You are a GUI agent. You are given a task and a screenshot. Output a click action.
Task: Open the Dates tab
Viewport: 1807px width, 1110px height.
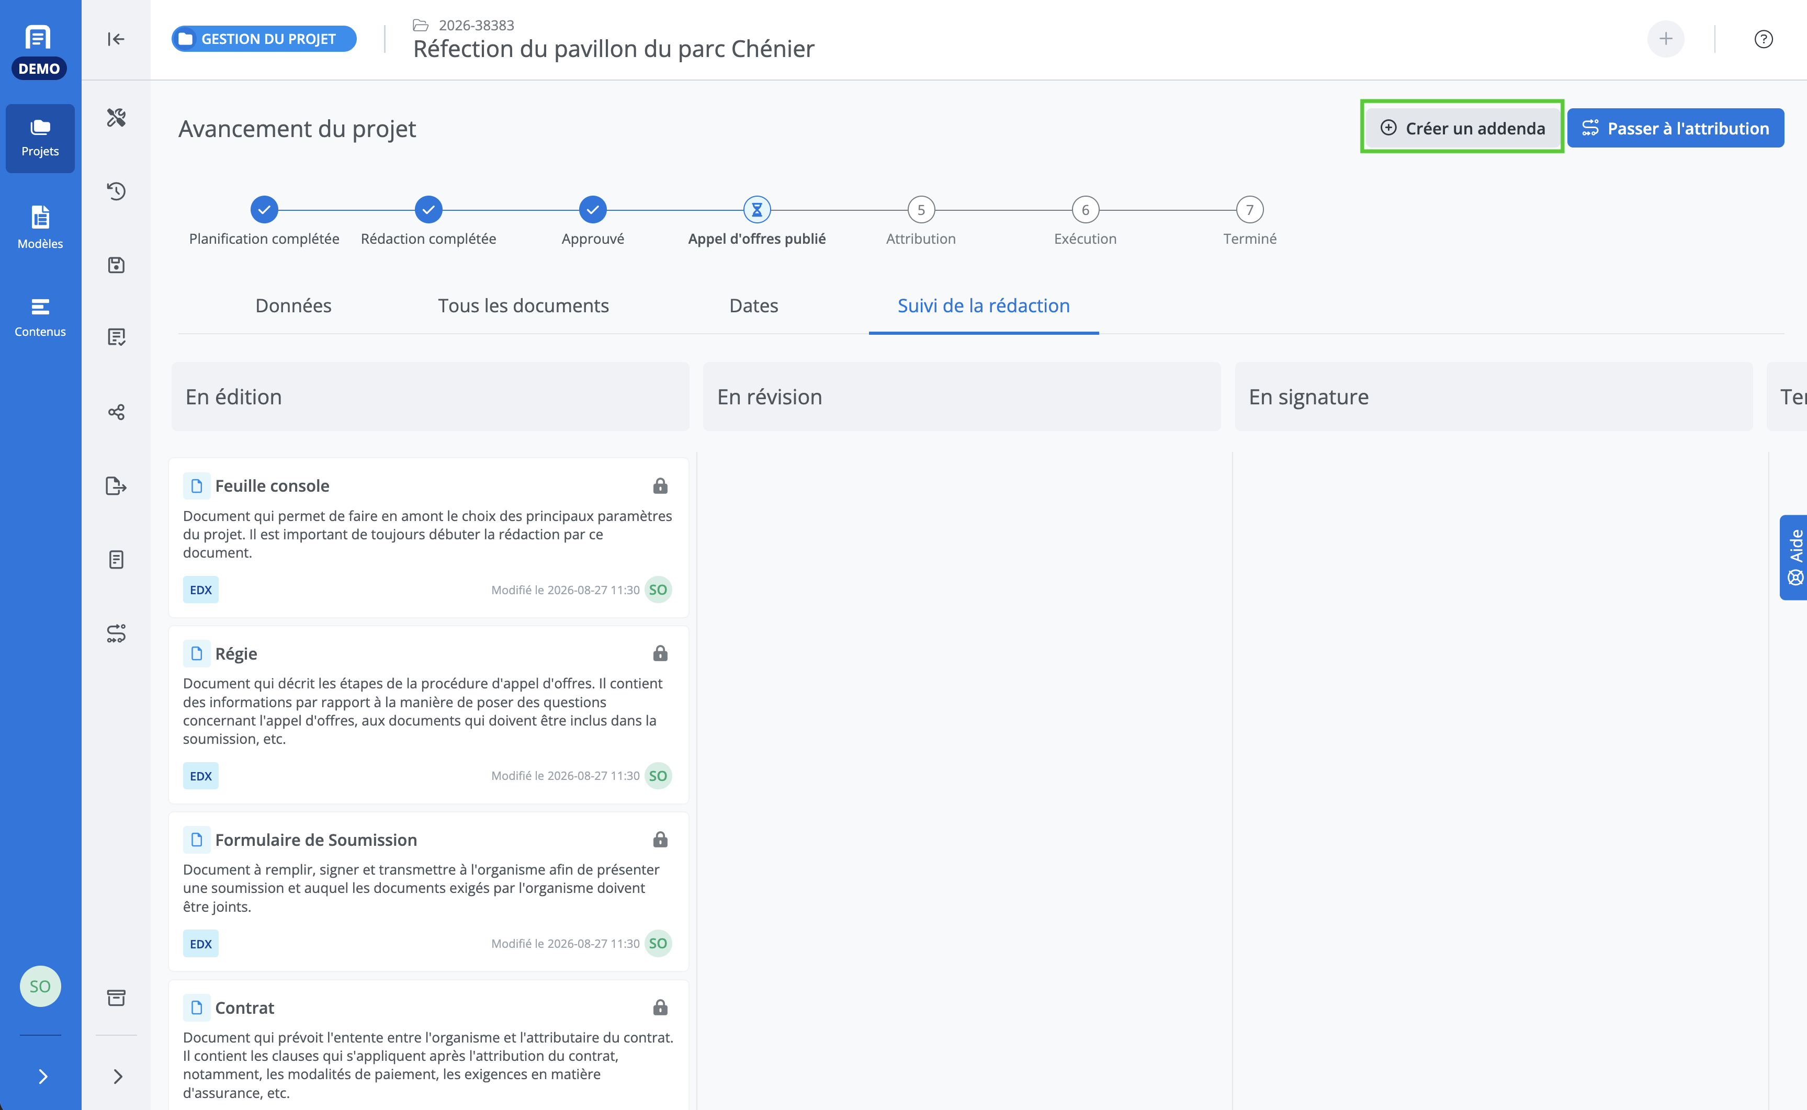coord(753,305)
